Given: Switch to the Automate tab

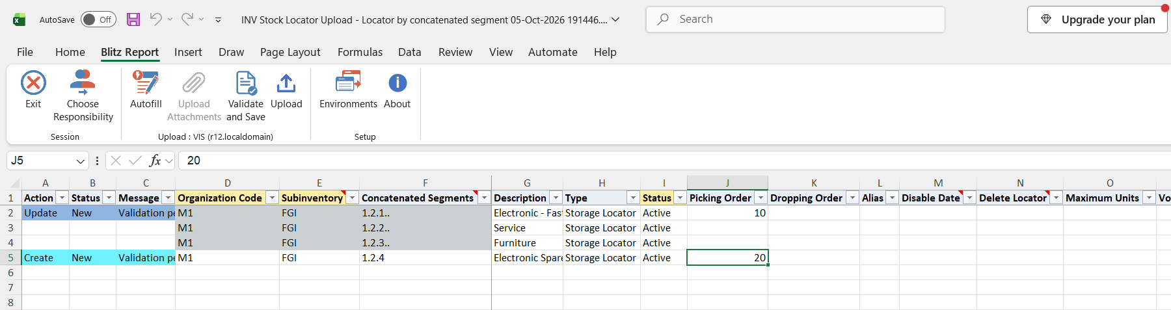Looking at the screenshot, I should (x=552, y=52).
